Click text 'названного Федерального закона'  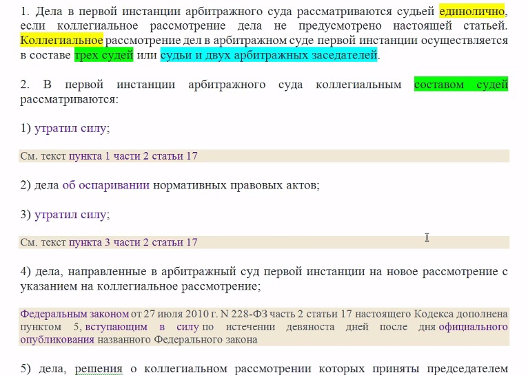pyautogui.click(x=177, y=339)
